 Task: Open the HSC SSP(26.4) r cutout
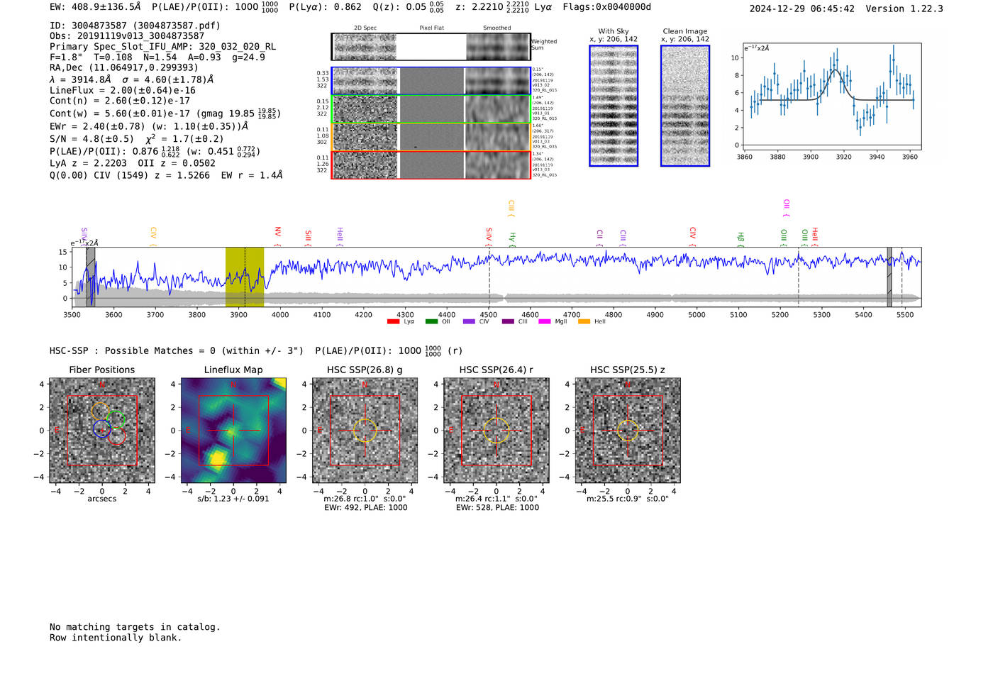[496, 431]
